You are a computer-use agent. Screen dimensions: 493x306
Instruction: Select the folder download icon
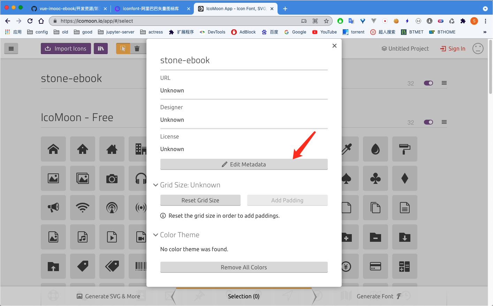(x=405, y=237)
